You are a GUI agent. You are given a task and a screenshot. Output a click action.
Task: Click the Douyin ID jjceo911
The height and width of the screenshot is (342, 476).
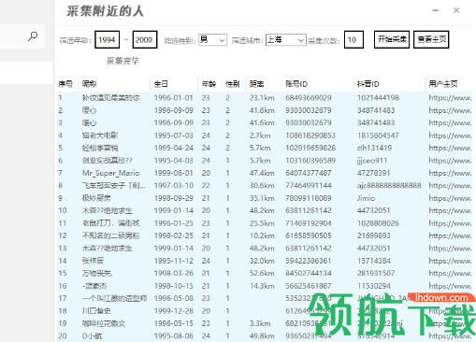coord(372,161)
